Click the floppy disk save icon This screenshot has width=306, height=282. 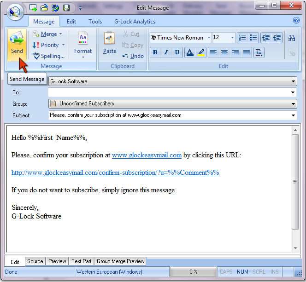(x=66, y=8)
